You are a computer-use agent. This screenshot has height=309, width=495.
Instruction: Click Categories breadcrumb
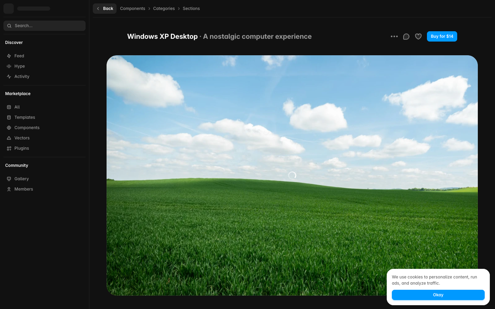point(164,9)
